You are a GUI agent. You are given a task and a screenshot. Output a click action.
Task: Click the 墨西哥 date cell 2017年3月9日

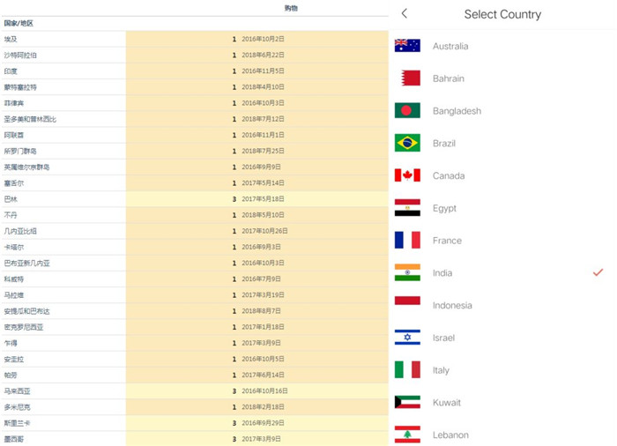[263, 438]
